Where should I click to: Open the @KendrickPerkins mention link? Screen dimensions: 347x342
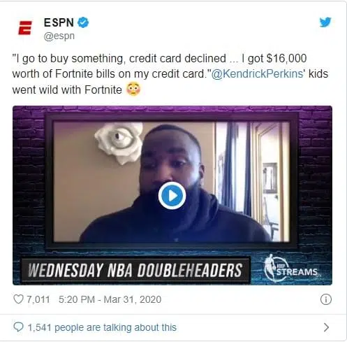(x=258, y=74)
